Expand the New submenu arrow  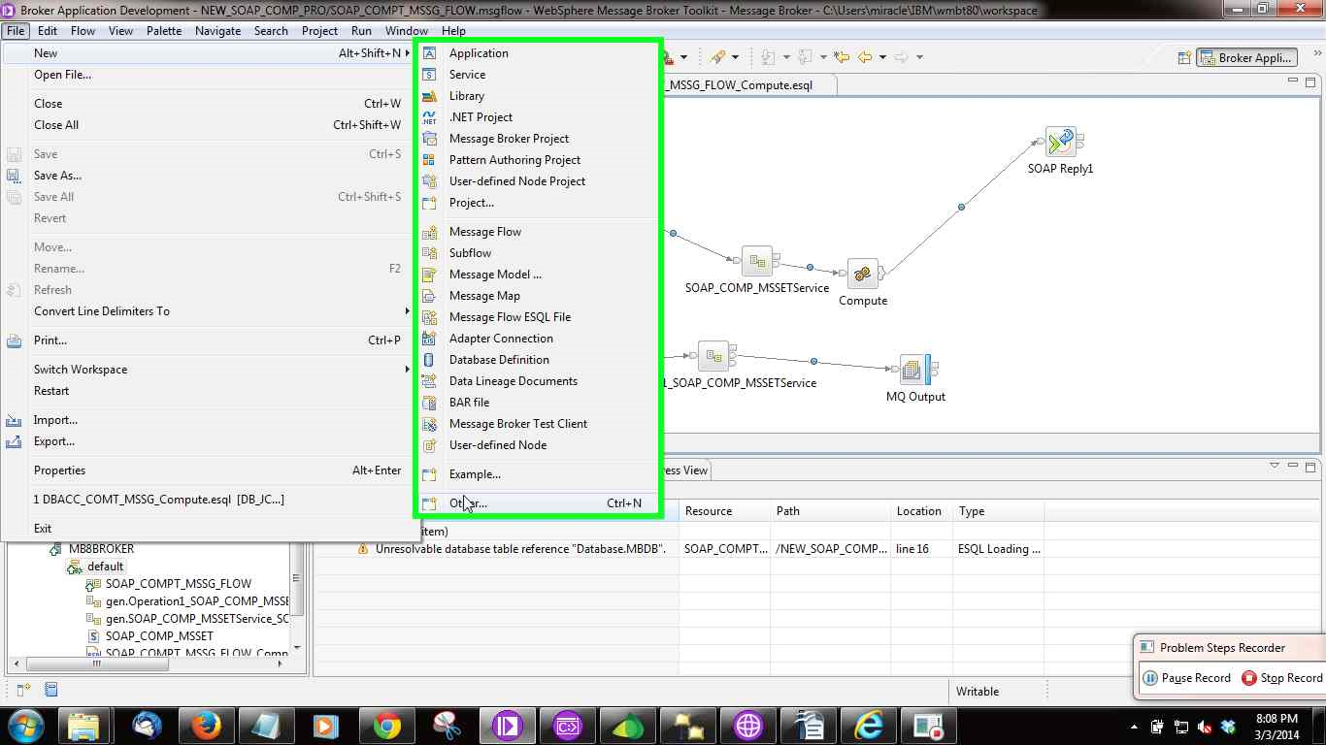point(408,53)
